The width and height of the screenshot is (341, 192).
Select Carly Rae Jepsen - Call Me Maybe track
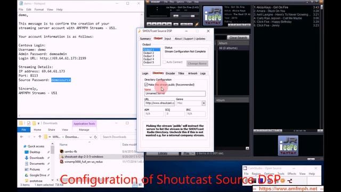click(x=286, y=18)
